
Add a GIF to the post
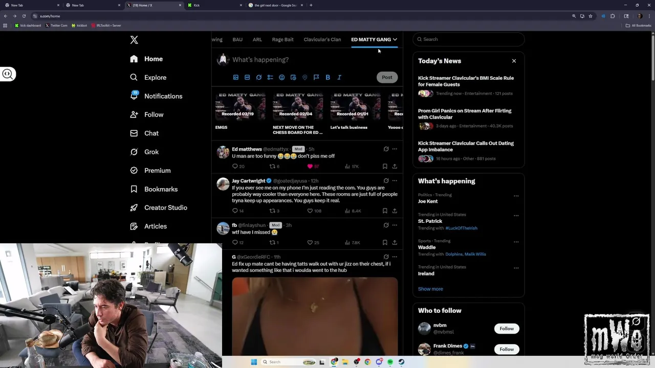[x=247, y=77]
